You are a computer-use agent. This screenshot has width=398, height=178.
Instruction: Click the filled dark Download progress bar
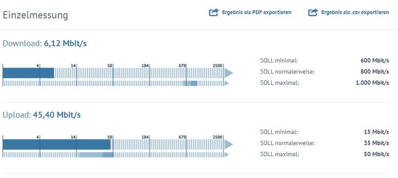(x=28, y=73)
